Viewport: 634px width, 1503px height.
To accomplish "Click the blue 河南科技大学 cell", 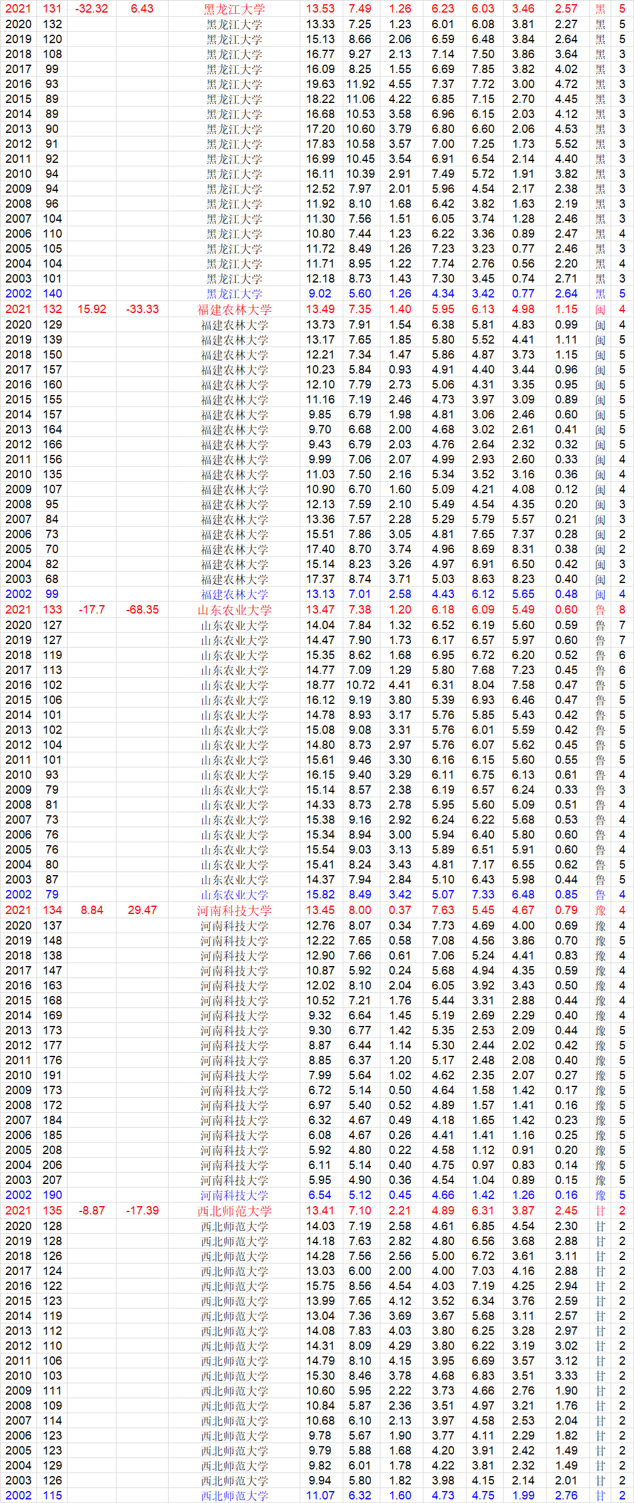I will [234, 1195].
